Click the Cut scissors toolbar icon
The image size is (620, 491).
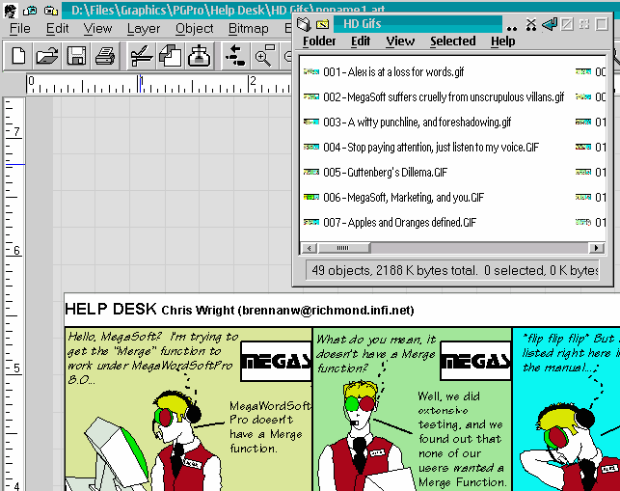141,56
